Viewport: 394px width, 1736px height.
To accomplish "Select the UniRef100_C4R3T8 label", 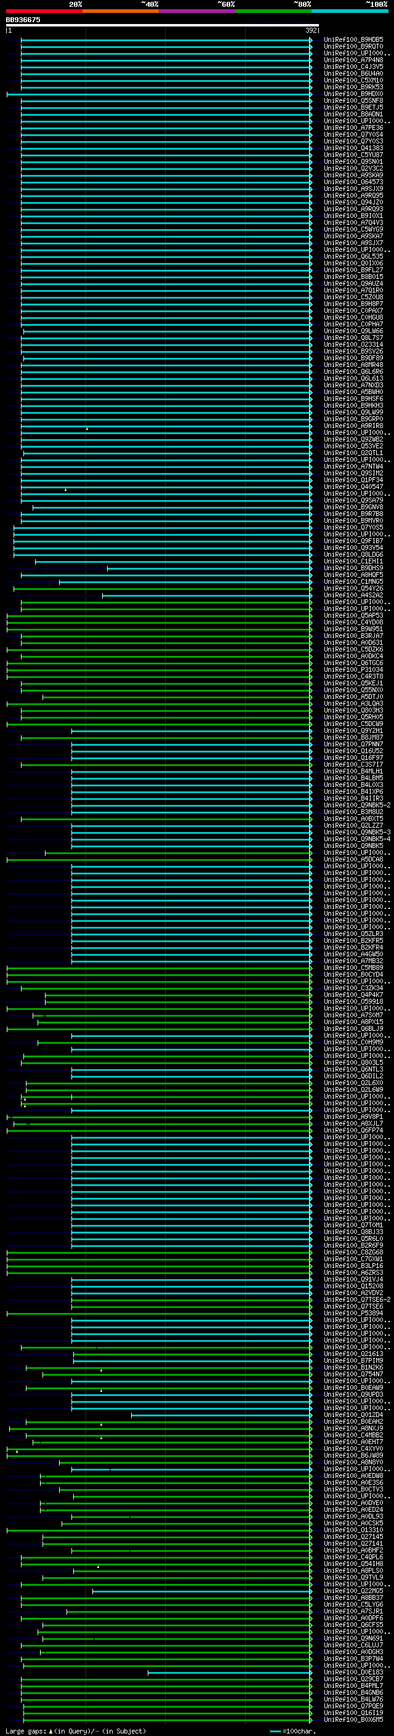I will coord(353,676).
